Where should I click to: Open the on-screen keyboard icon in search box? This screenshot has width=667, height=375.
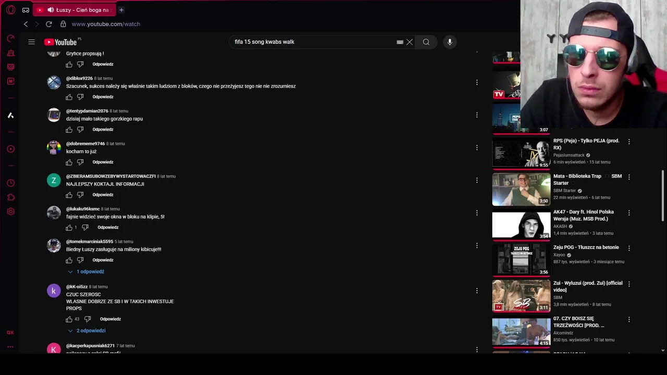[400, 42]
